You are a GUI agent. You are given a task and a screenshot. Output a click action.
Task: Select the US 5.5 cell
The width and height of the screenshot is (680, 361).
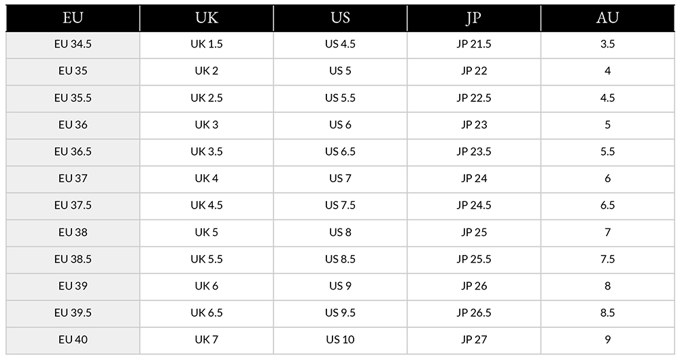340,99
